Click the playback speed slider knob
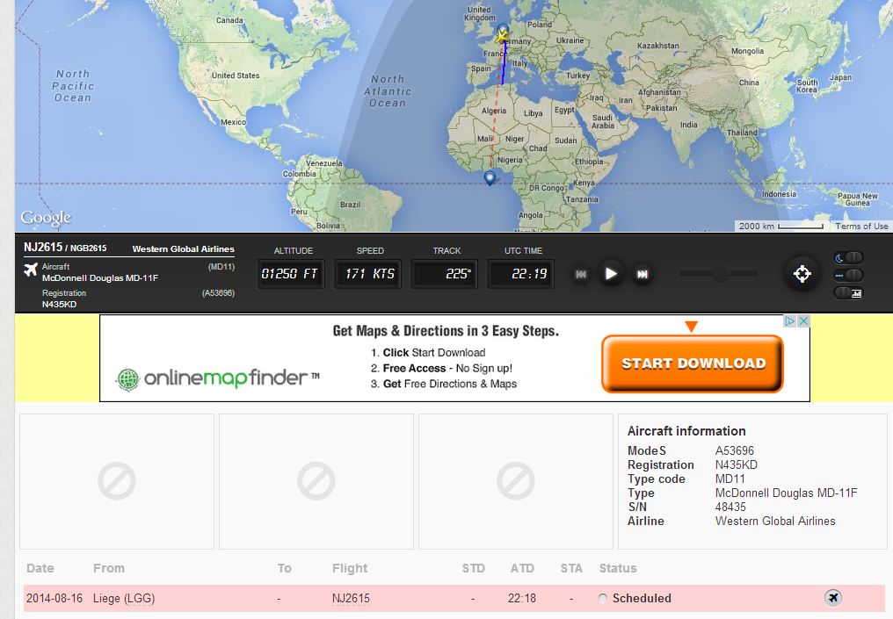The height and width of the screenshot is (619, 893). (x=720, y=274)
